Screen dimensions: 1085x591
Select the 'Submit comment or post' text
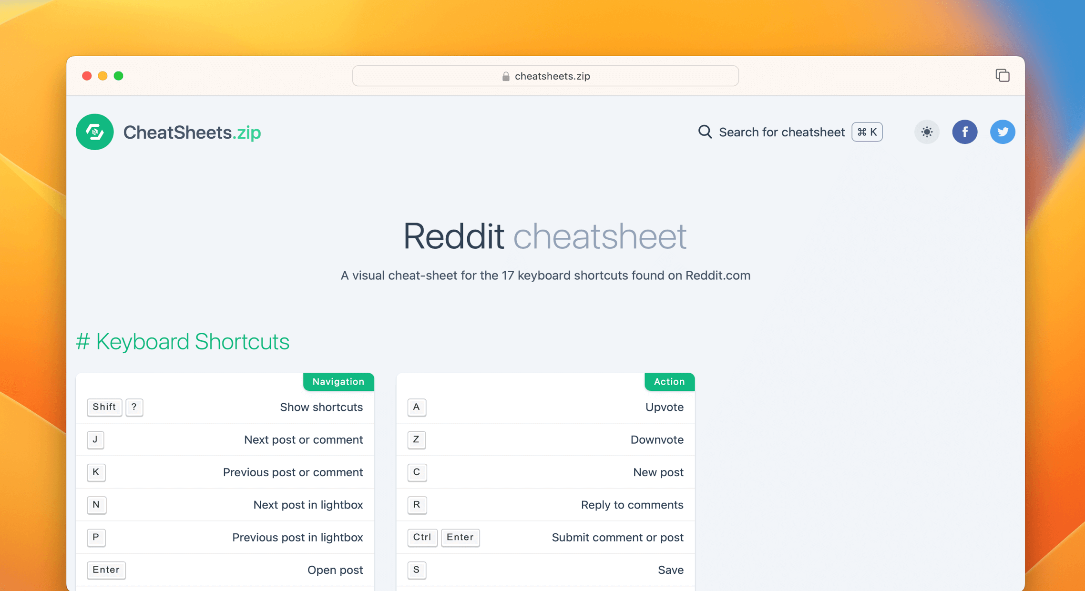(618, 537)
